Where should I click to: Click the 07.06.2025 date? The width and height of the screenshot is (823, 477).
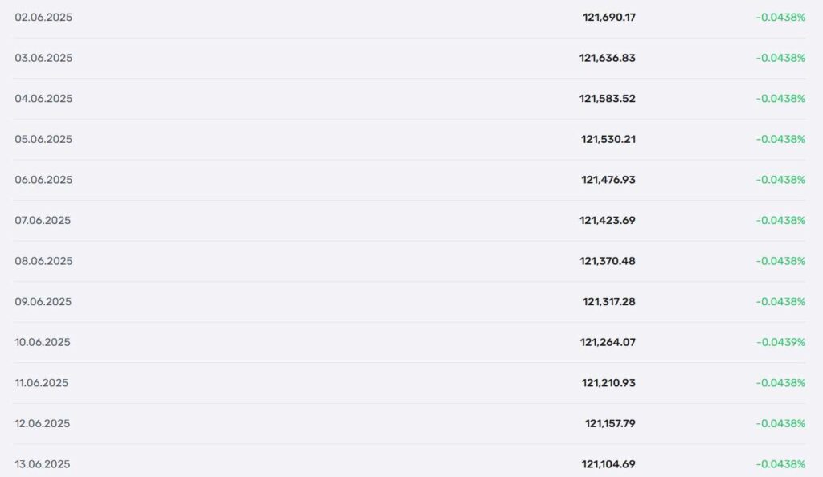(x=43, y=220)
